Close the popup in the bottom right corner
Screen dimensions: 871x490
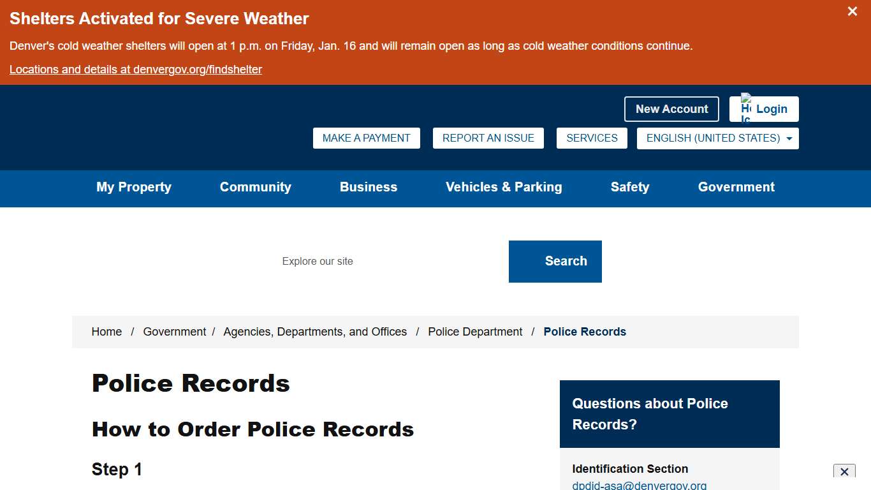(x=844, y=472)
